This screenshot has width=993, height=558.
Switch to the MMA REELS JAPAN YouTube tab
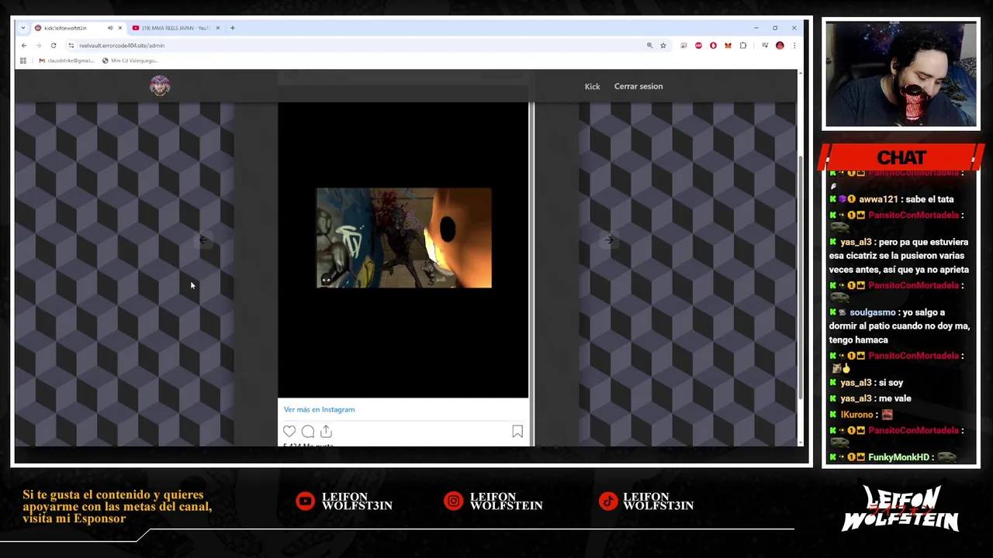175,28
